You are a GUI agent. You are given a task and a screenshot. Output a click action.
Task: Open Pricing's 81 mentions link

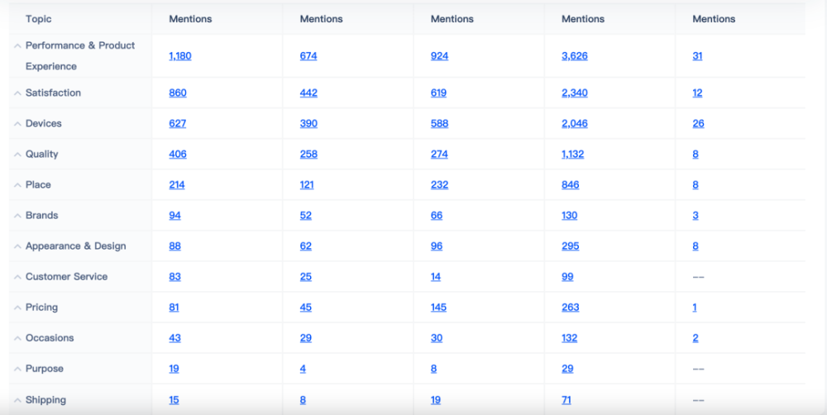(x=174, y=307)
